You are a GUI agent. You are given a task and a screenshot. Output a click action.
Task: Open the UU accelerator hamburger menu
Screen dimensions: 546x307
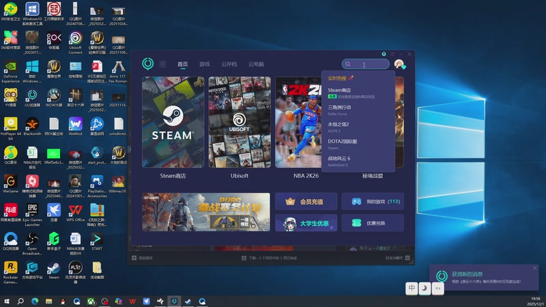tap(392, 54)
